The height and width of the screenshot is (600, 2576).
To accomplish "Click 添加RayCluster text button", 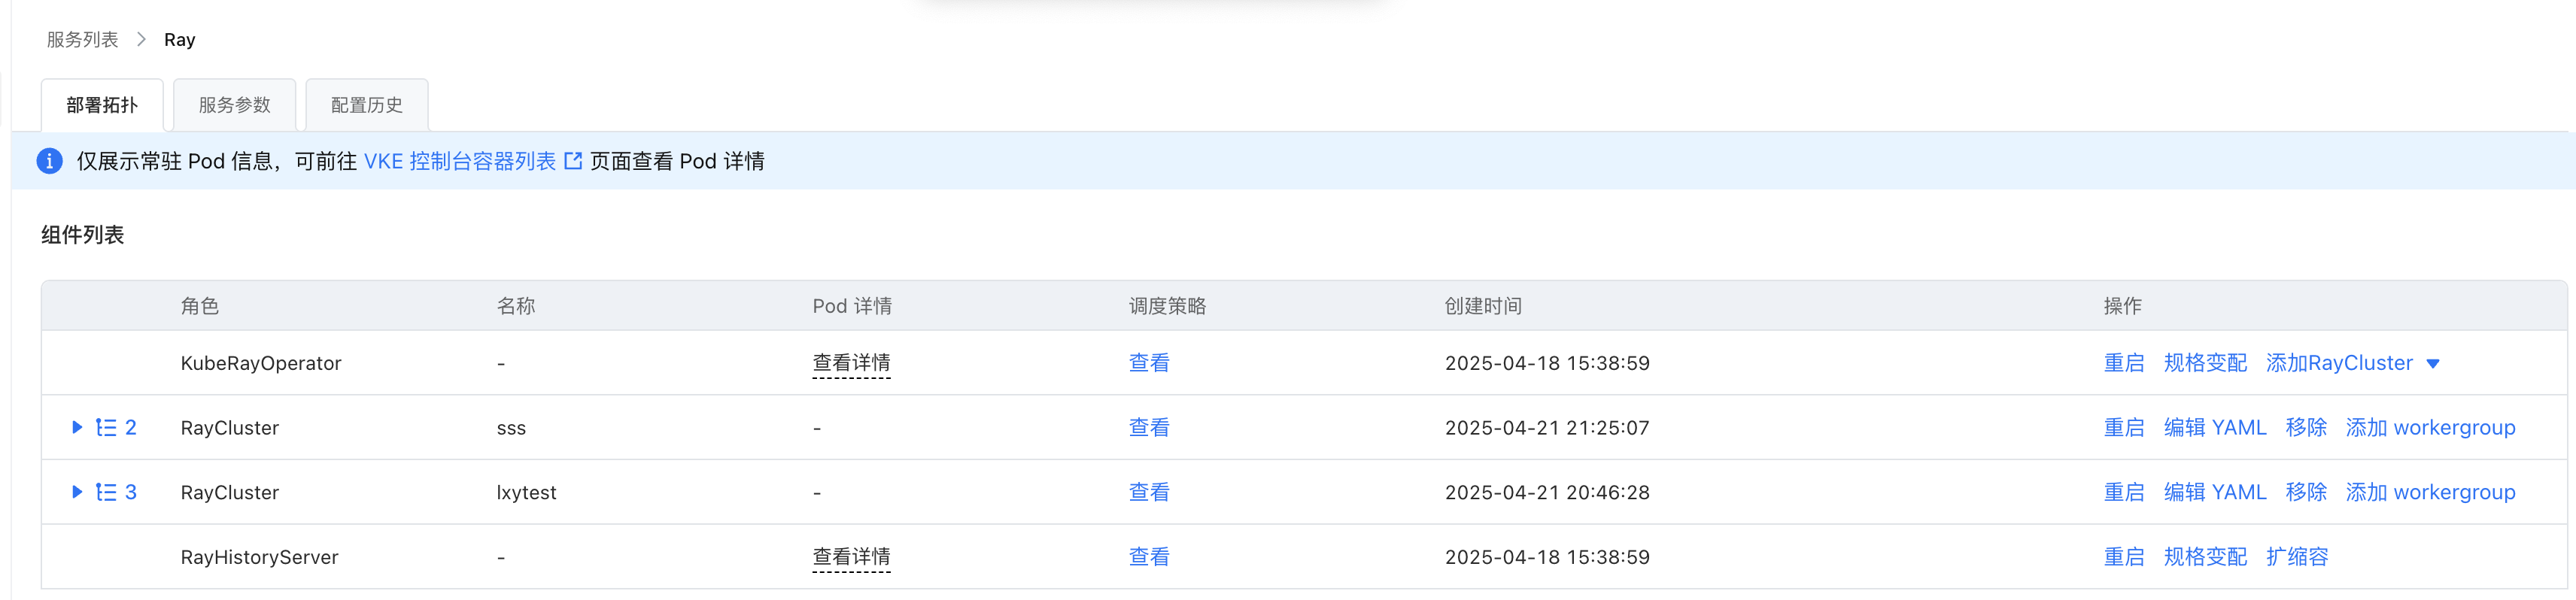I will [x=2339, y=363].
